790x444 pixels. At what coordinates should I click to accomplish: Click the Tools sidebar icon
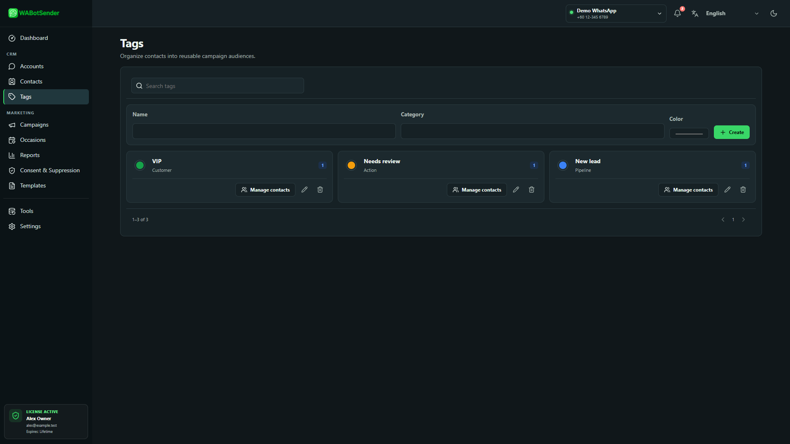12,211
